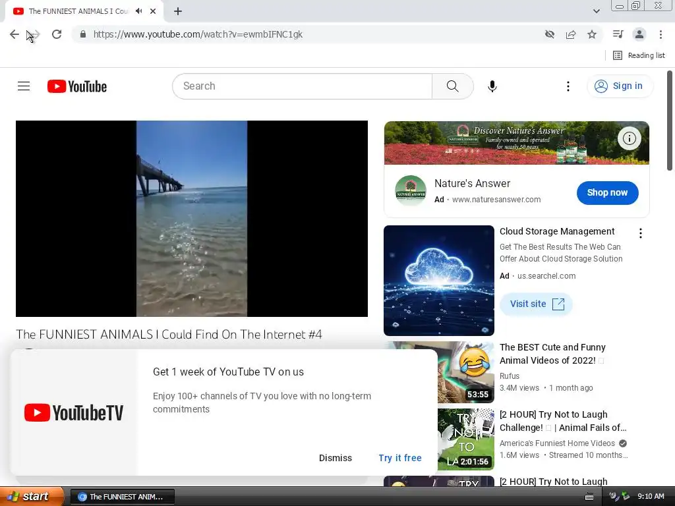Screen dimensions: 675x506
Task: View site info via lock icon
Action: pos(83,34)
